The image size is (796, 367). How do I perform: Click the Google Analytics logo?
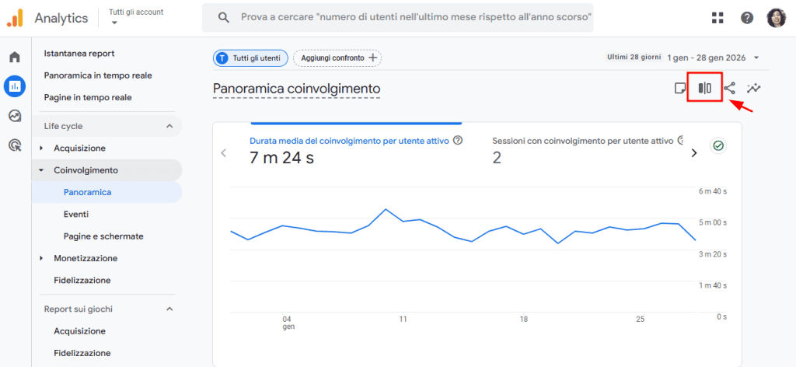coord(15,19)
